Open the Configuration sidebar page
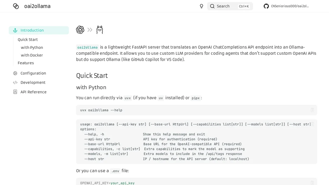Screen dimensions: 329x185 [33, 73]
